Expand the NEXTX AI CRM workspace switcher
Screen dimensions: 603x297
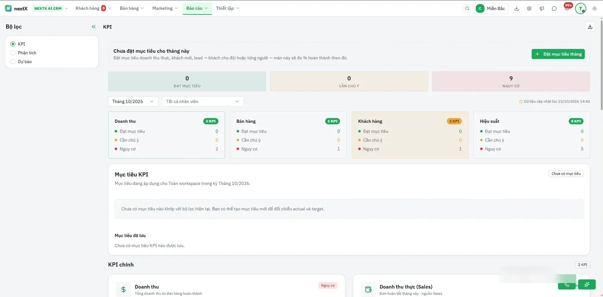[51, 8]
